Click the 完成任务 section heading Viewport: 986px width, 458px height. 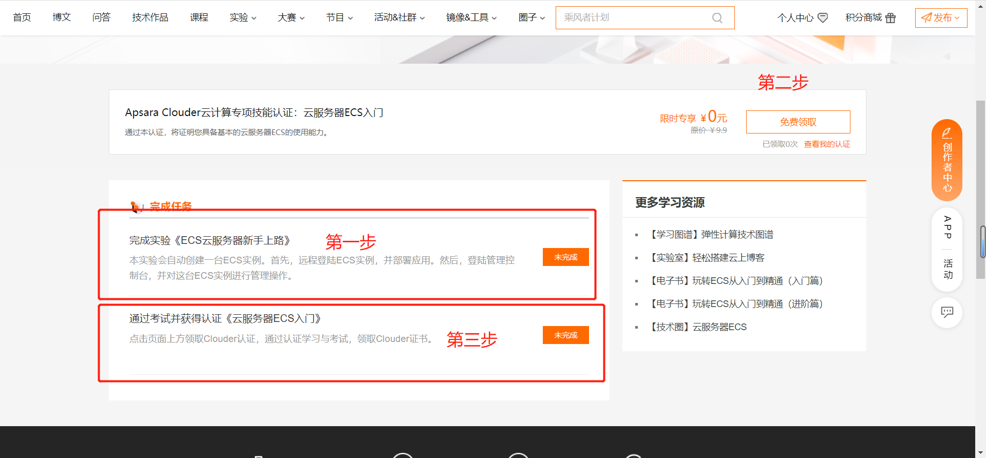point(170,206)
